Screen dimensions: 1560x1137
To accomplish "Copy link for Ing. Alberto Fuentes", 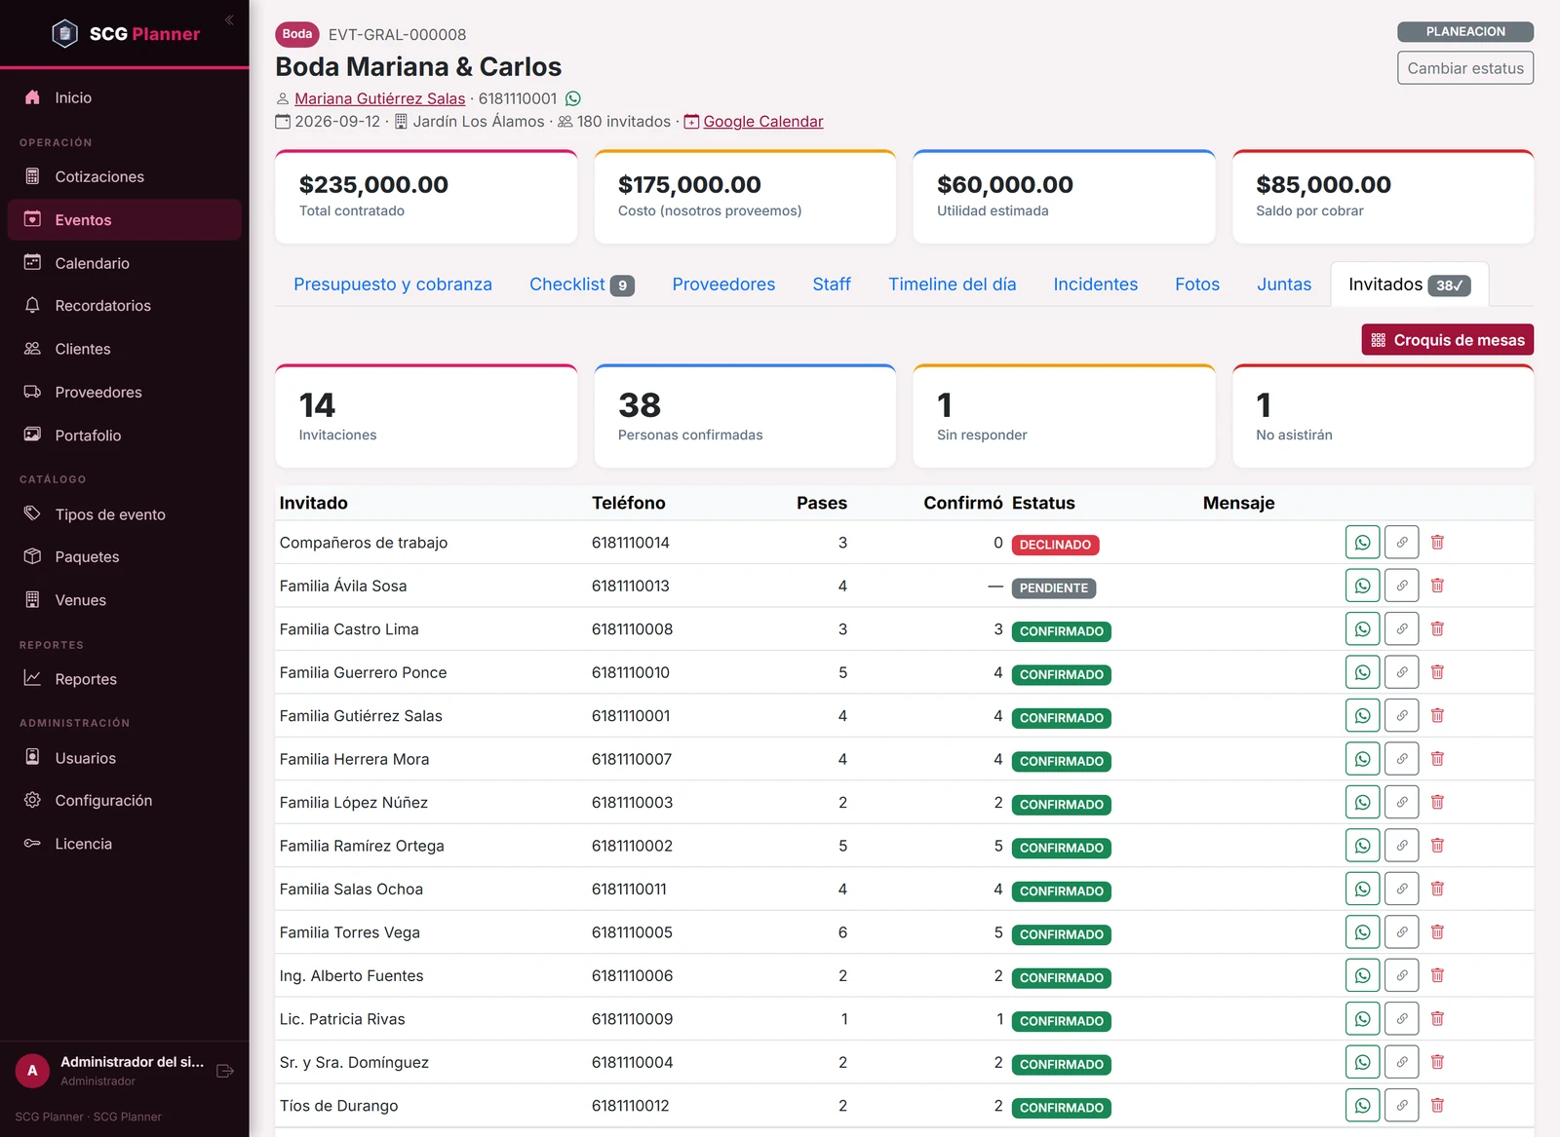I will 1401,976.
